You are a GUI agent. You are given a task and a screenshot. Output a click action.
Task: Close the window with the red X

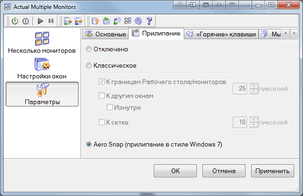click(289, 5)
